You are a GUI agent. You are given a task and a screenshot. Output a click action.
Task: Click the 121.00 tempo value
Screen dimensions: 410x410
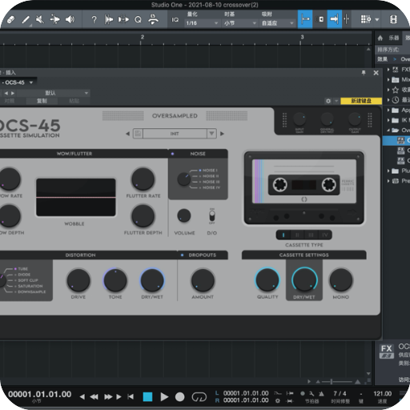click(x=382, y=394)
